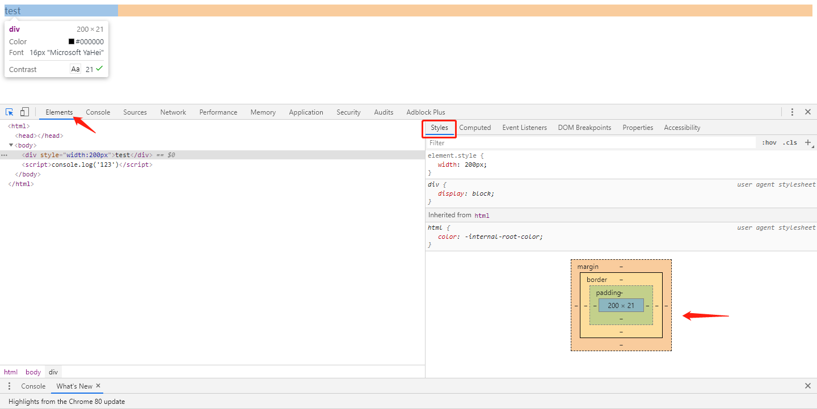Click the display: block declaration
The height and width of the screenshot is (409, 817).
coord(466,193)
